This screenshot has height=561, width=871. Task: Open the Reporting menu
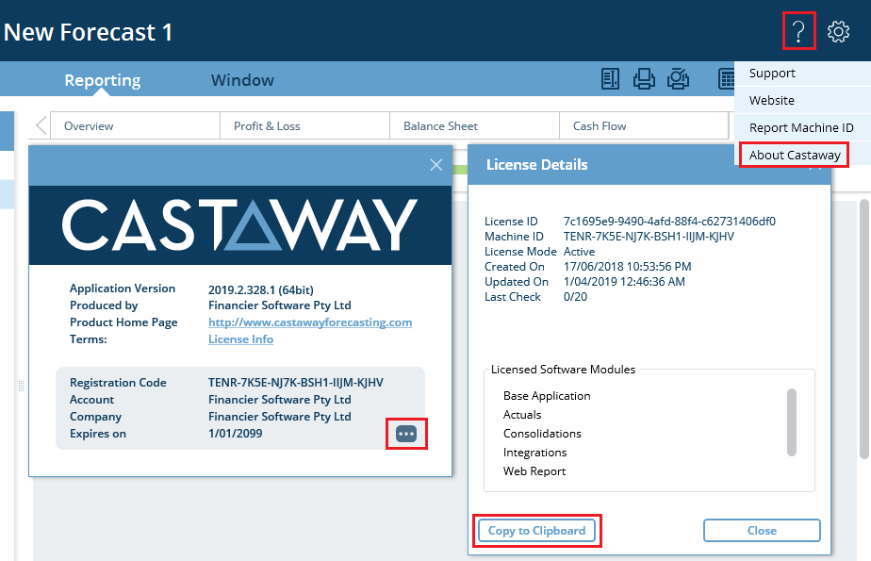[x=102, y=80]
